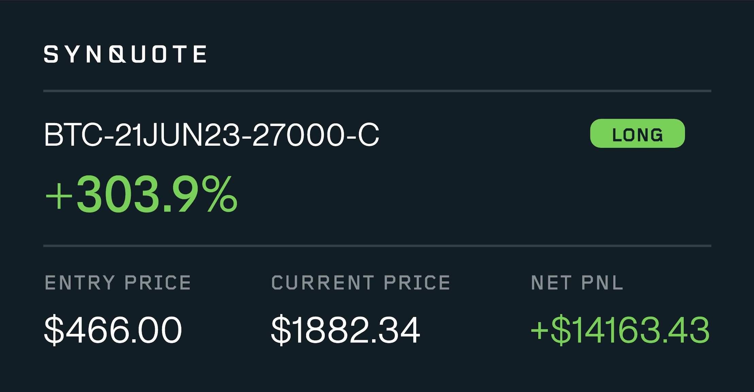Viewport: 754px width, 392px height.
Task: Click the divider line above the price labels
Action: tap(377, 246)
